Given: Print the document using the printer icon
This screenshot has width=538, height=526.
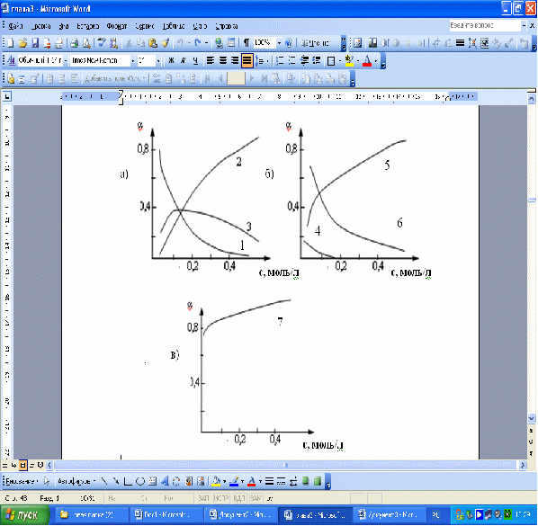Looking at the screenshot, I should [74, 43].
